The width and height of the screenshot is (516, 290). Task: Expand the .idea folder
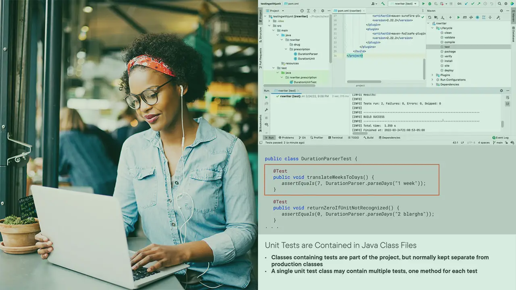pos(269,21)
